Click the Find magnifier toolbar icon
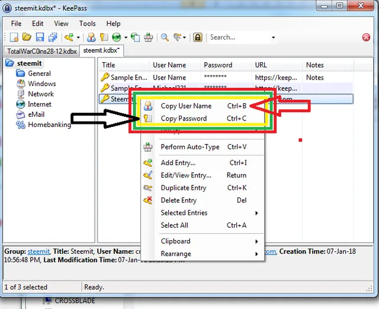 click(165, 37)
